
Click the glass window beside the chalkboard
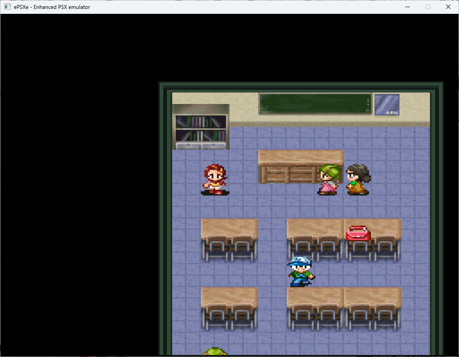[x=387, y=105]
